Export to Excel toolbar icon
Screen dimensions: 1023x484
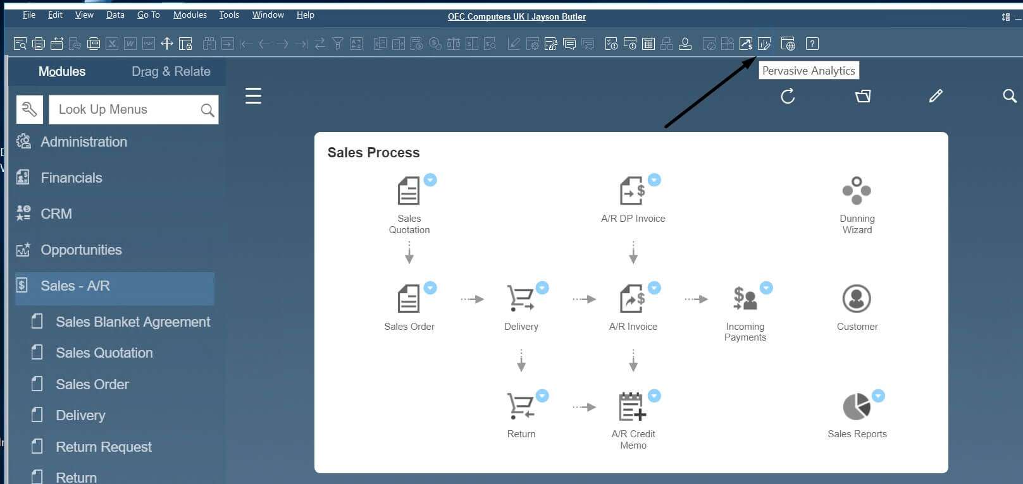(112, 44)
